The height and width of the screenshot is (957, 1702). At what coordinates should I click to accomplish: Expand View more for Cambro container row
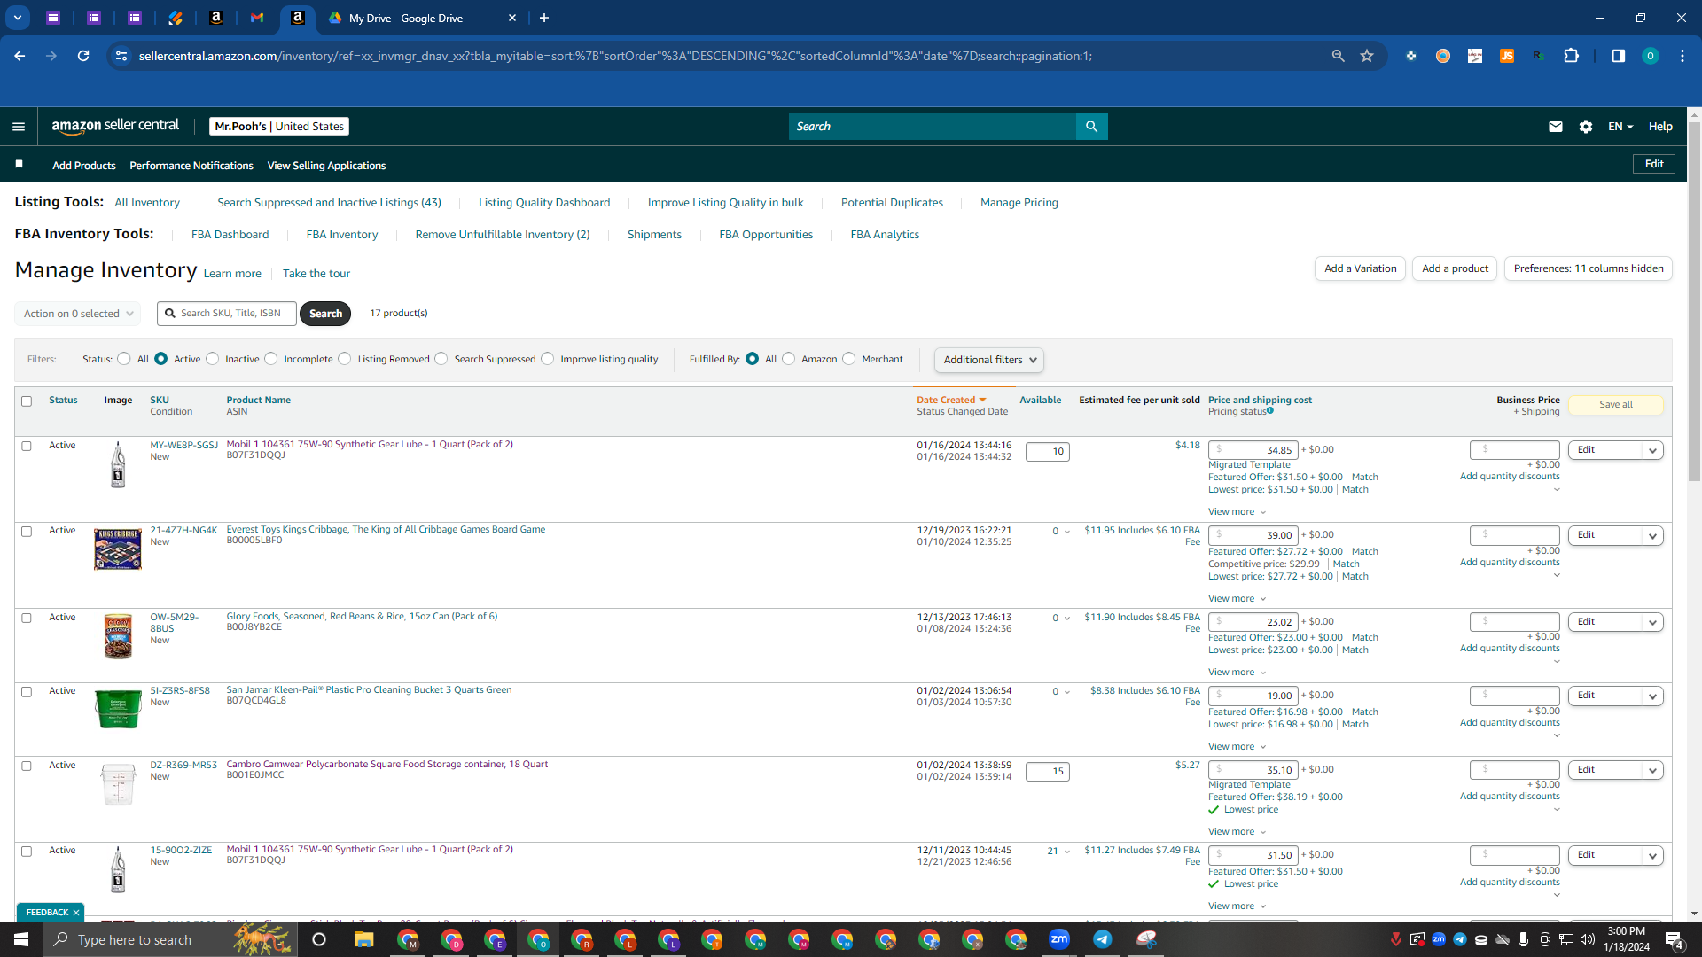1237,832
